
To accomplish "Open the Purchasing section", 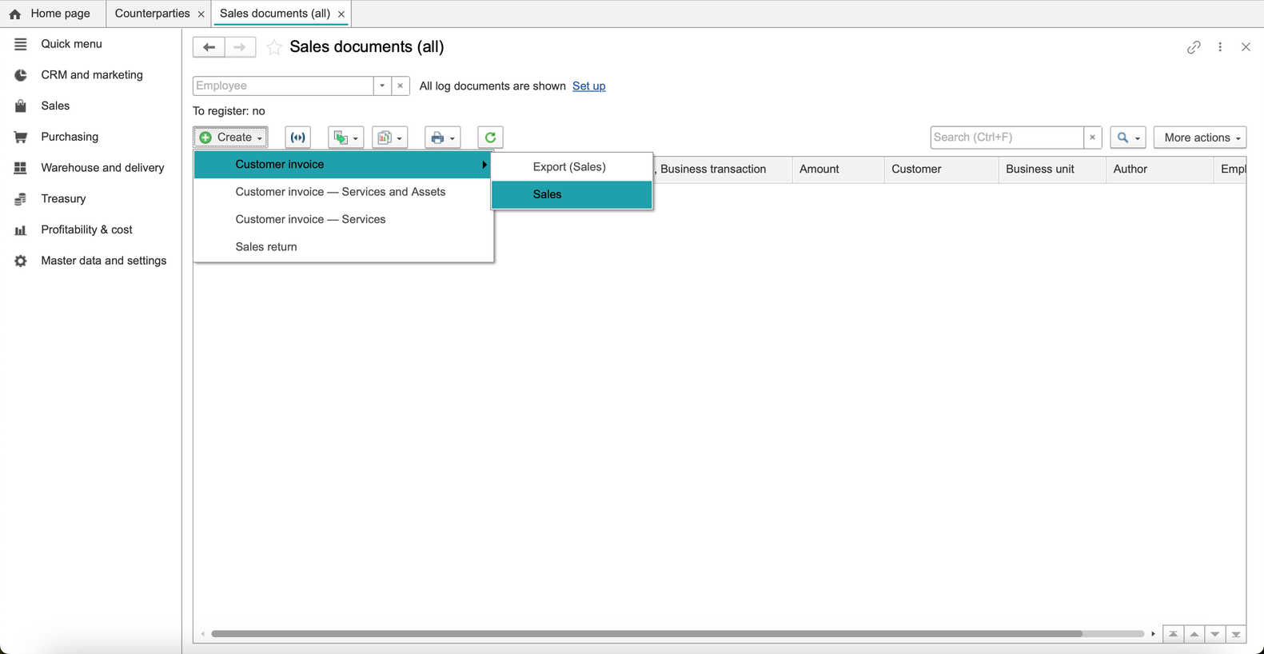I will tap(70, 137).
